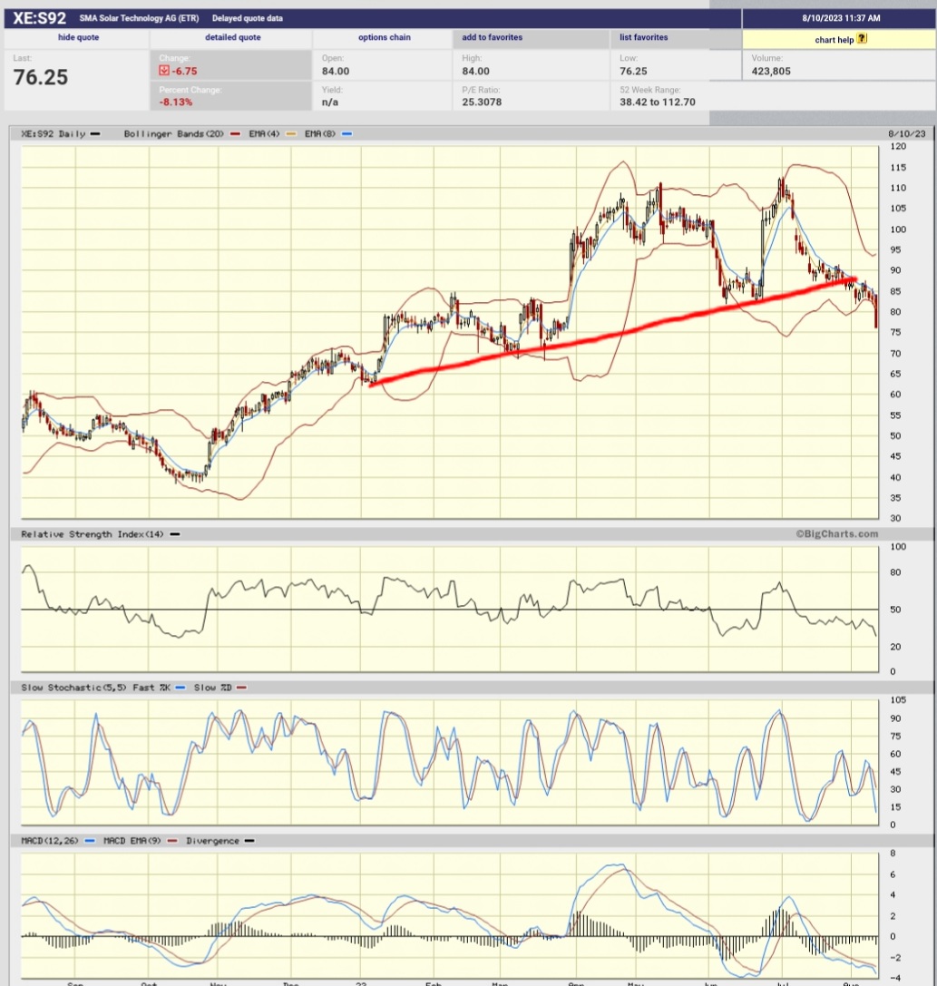937x986 pixels.
Task: Click the red down-arrow change indicator icon
Action: [x=166, y=71]
